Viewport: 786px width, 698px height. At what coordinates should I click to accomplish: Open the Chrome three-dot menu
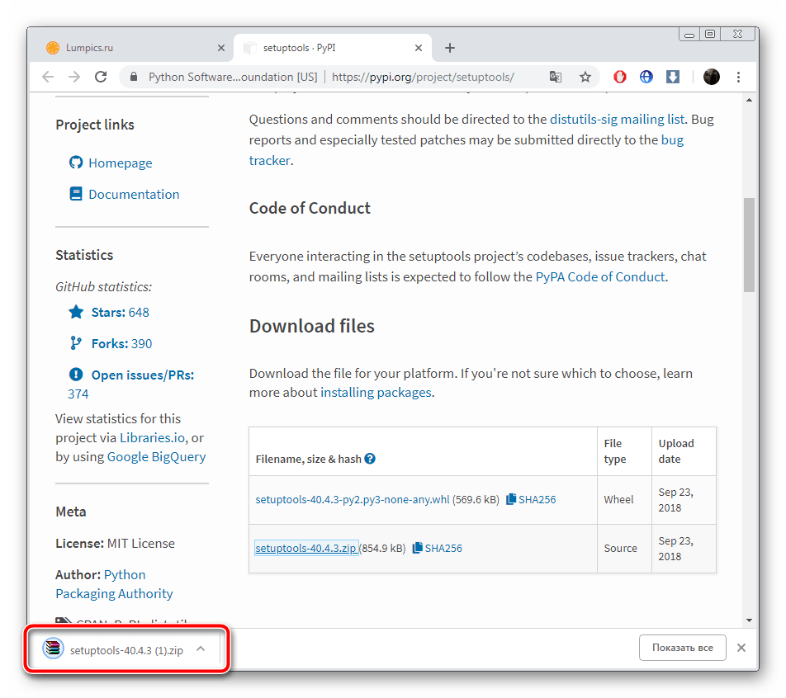(738, 77)
